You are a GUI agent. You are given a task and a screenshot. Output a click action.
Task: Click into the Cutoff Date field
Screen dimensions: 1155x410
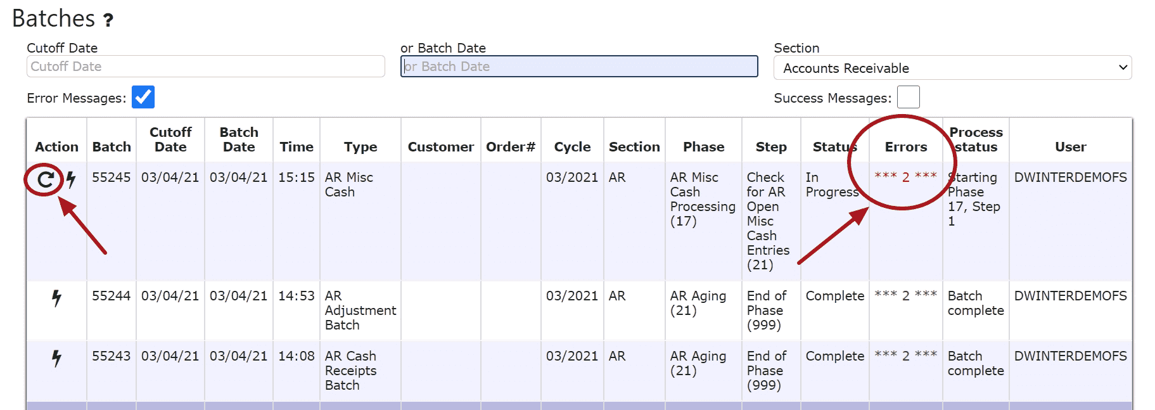pos(205,67)
